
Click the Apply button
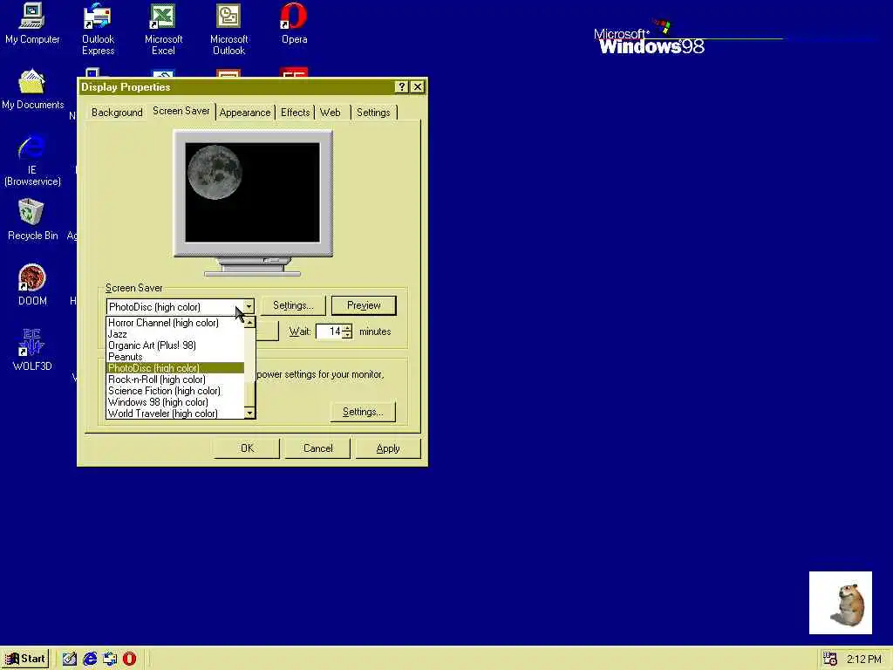[388, 448]
